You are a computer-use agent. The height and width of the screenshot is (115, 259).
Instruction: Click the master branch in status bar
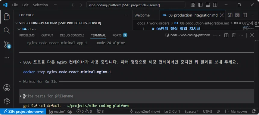(57, 111)
